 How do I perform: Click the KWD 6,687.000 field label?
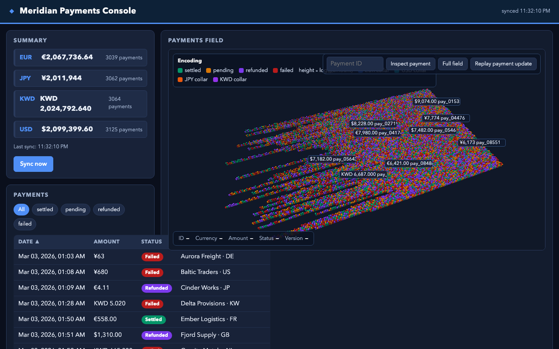tap(363, 174)
